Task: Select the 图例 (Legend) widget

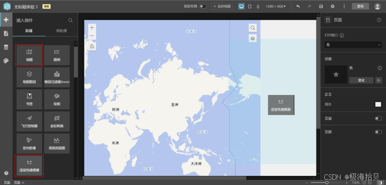Action: click(57, 55)
